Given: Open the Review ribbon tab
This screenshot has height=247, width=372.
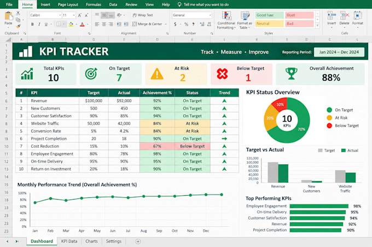Looking at the screenshot, I should pos(131,4).
